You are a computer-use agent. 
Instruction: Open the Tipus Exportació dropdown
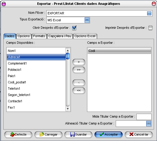coord(87,20)
